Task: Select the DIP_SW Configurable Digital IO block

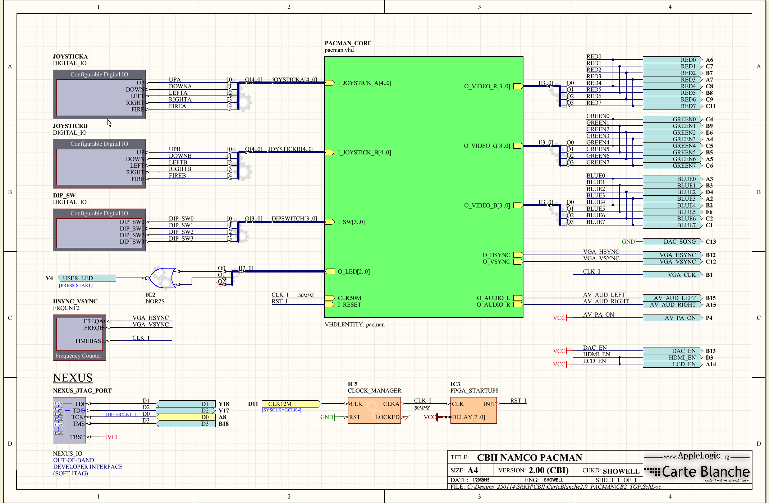Action: point(99,230)
